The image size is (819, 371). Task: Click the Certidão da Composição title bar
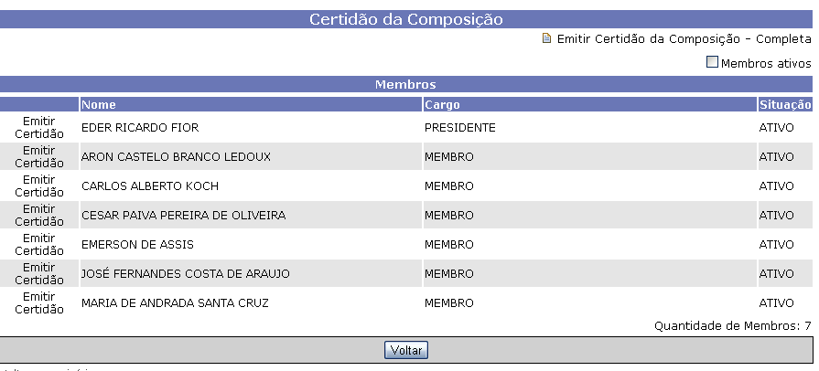click(x=405, y=19)
